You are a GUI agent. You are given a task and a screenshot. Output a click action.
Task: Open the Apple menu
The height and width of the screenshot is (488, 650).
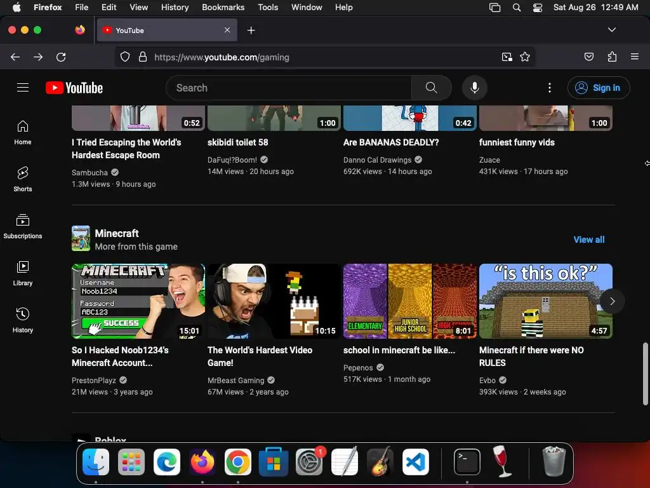[17, 8]
